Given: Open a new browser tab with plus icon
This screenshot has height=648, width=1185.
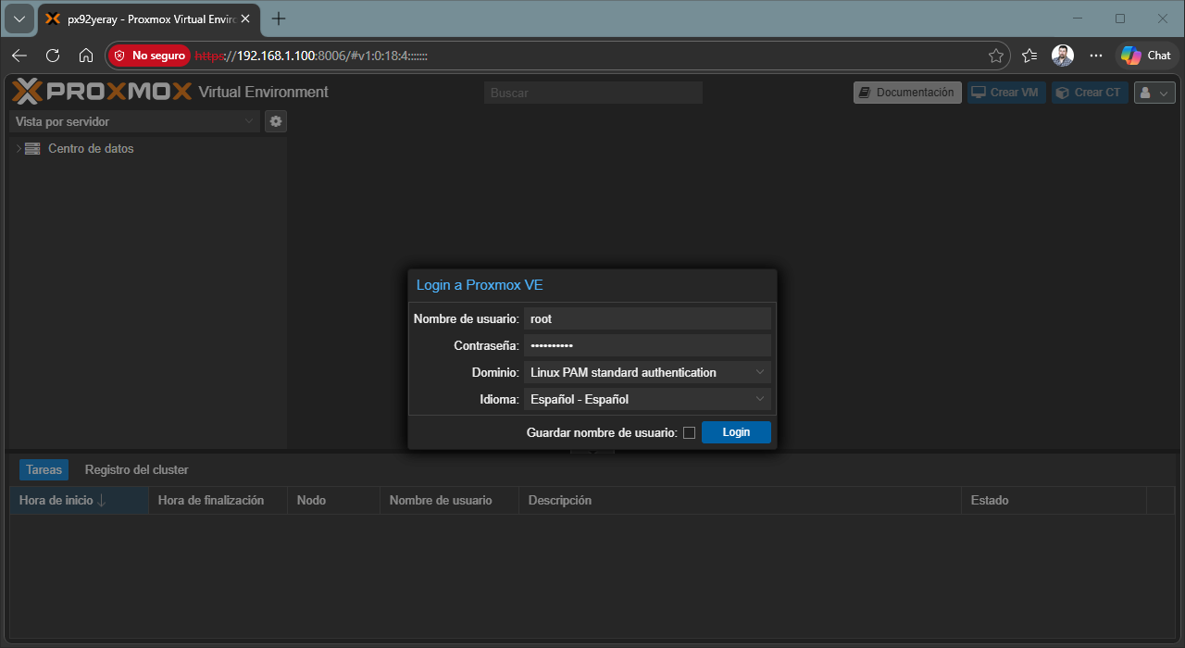Looking at the screenshot, I should click(x=279, y=19).
